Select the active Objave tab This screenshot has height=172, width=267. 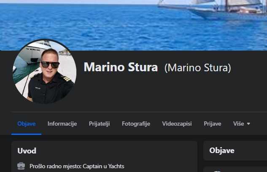(x=27, y=124)
